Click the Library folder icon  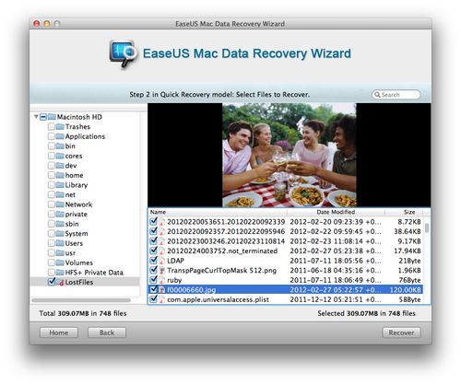tap(60, 185)
